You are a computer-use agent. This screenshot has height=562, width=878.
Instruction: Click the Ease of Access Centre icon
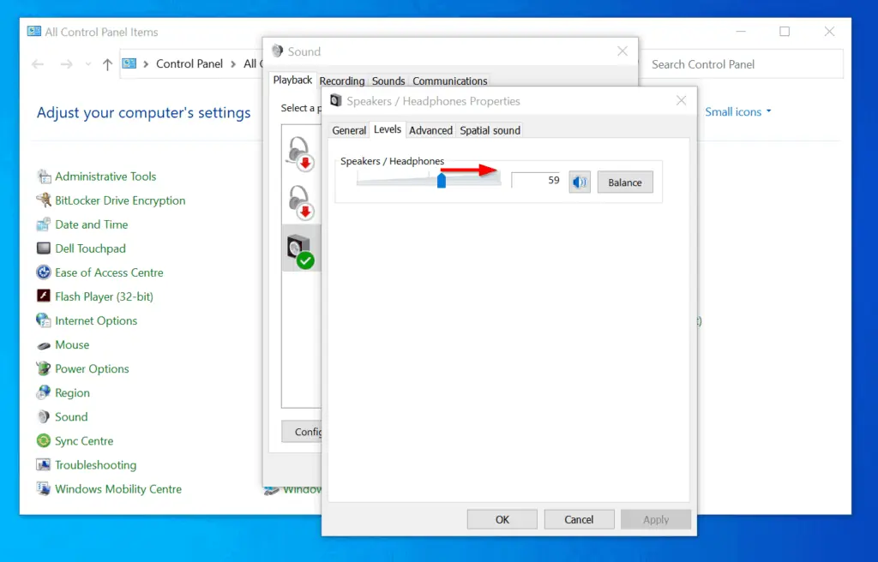[44, 272]
